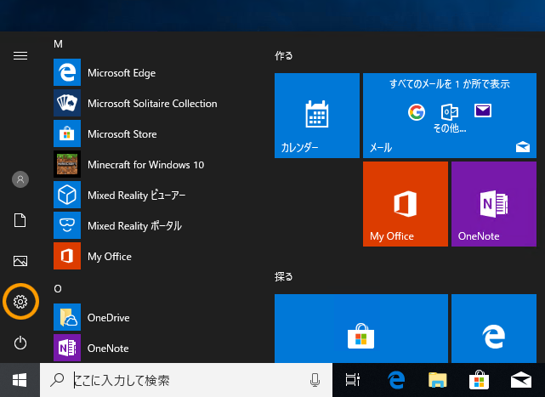The width and height of the screenshot is (545, 397).
Task: Open Mail from the taskbar
Action: coord(520,380)
